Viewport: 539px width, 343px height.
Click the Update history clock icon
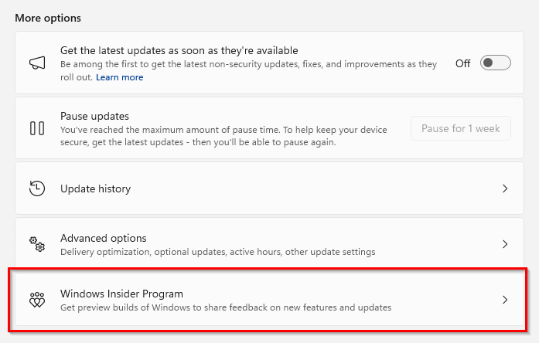click(x=36, y=188)
